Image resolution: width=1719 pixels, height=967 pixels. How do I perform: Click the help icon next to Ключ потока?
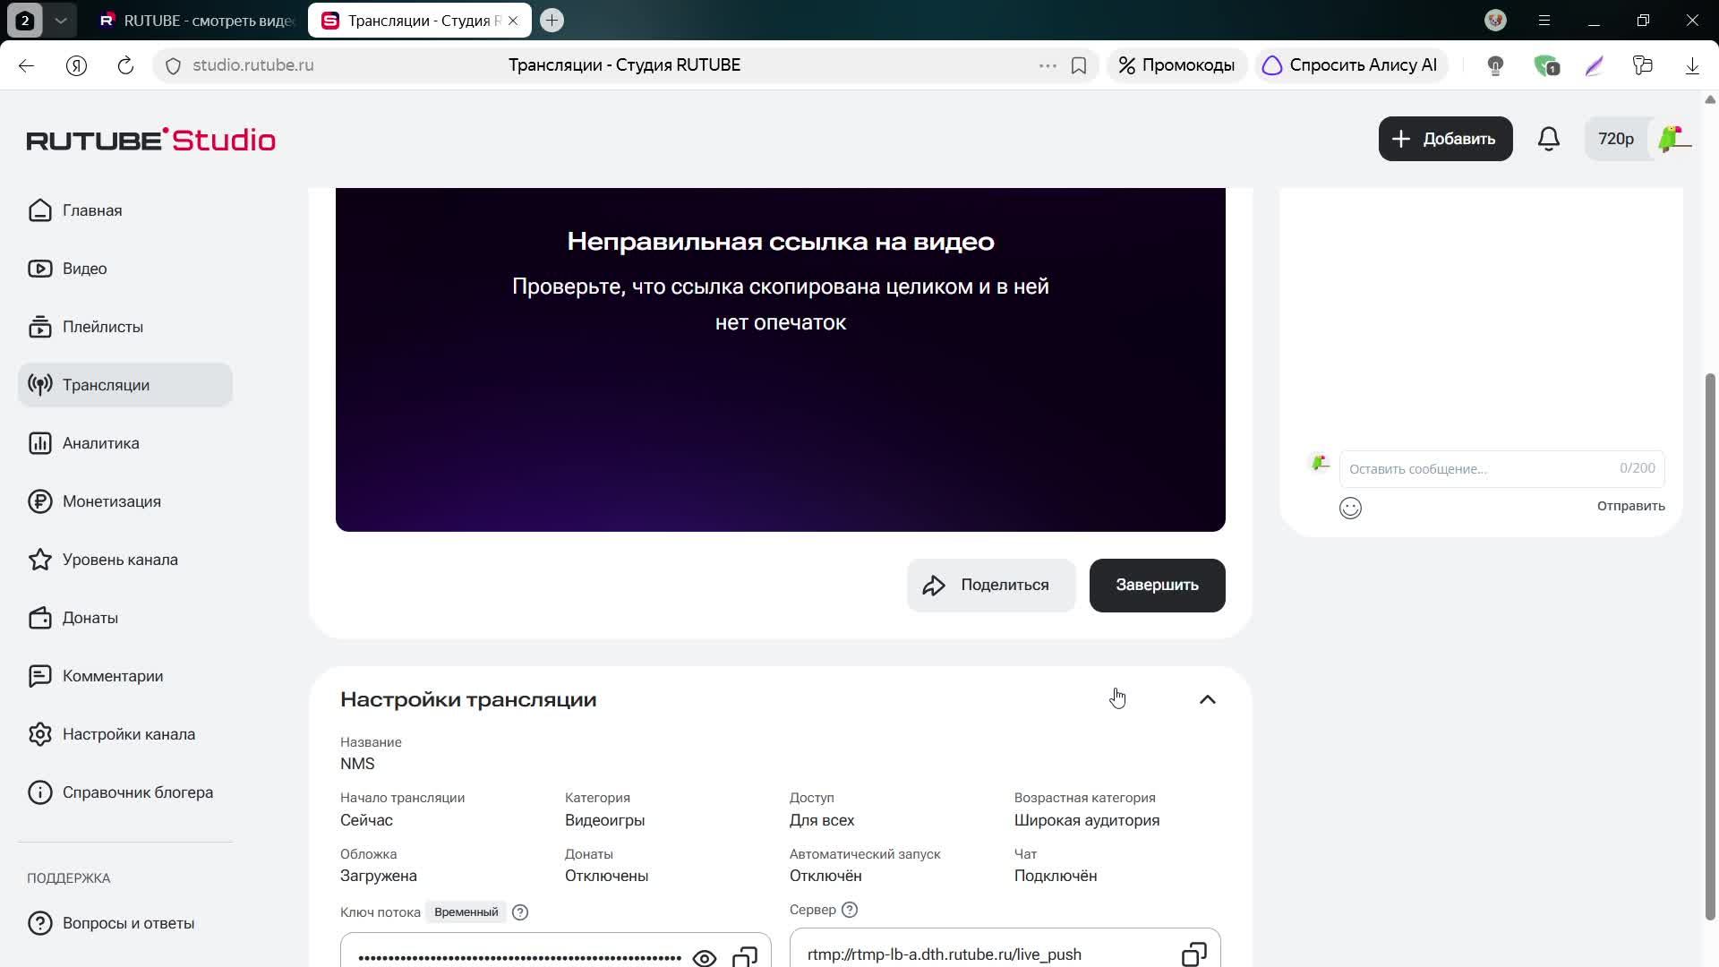pos(520,912)
